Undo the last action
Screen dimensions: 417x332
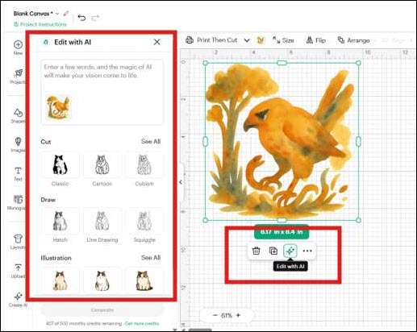(81, 18)
